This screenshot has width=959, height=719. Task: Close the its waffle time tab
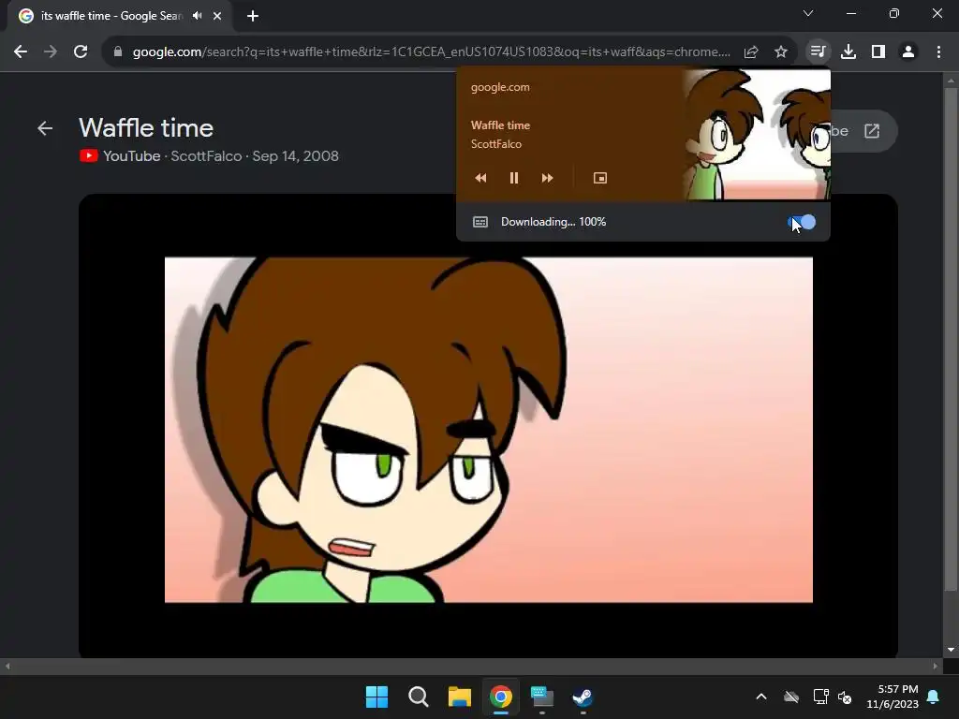click(217, 16)
